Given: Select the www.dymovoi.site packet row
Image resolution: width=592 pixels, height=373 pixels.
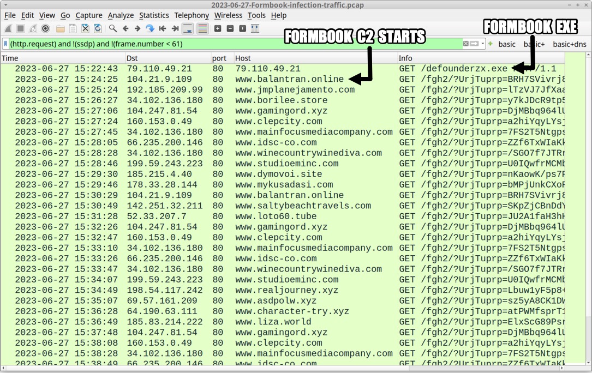Looking at the screenshot, I should tap(283, 174).
